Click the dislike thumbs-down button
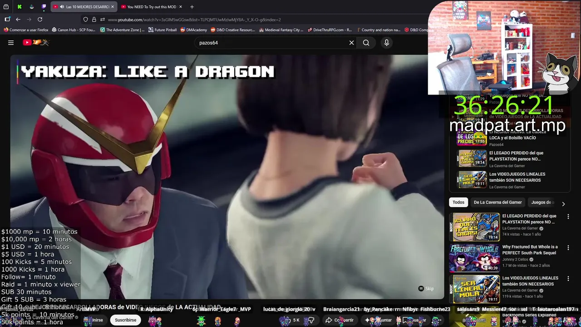 point(311,320)
